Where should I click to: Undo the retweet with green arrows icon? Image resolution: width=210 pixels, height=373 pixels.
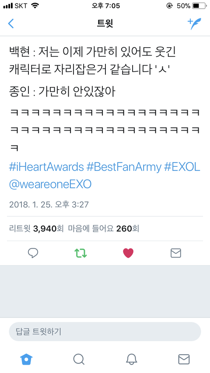(x=80, y=253)
